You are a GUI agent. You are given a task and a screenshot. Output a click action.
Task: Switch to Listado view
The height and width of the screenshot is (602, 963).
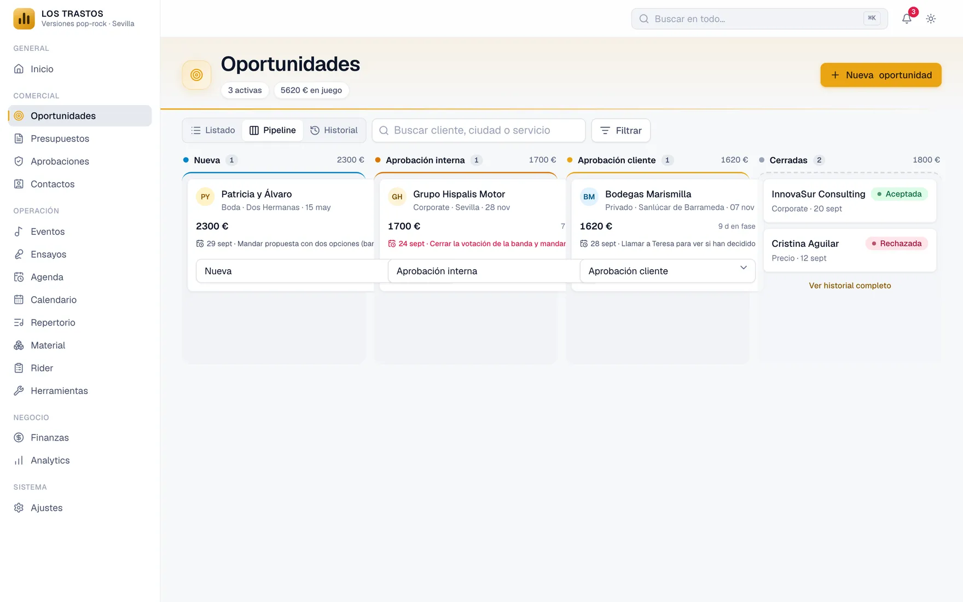(213, 130)
